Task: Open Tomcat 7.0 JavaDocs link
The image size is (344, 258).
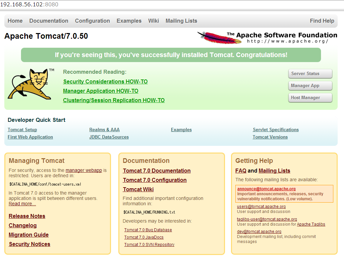Action: point(144,237)
